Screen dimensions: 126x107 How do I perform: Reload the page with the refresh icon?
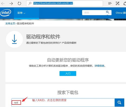coord(19,4)
